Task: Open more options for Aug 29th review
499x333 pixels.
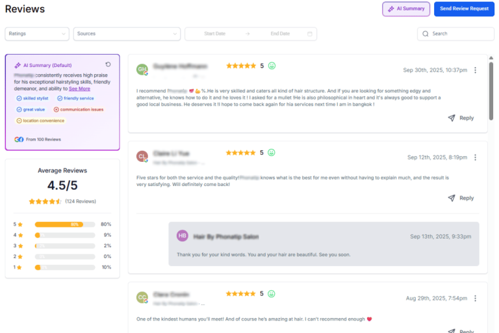Action: pos(475,299)
